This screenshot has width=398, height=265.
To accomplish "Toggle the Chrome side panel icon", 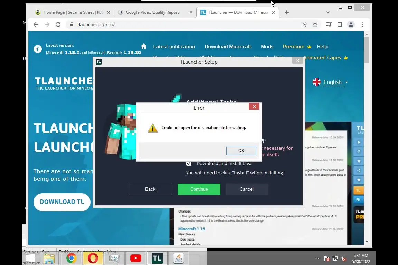I will point(340,24).
